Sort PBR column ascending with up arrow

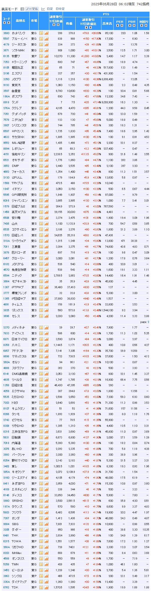pyautogui.click(x=130, y=25)
